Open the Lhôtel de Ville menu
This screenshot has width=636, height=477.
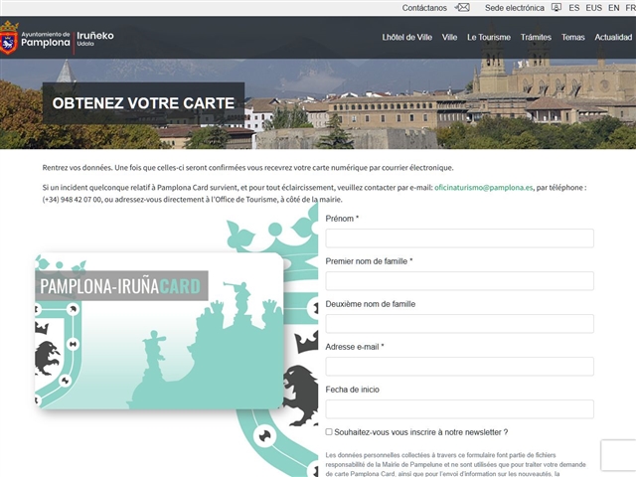pos(406,38)
